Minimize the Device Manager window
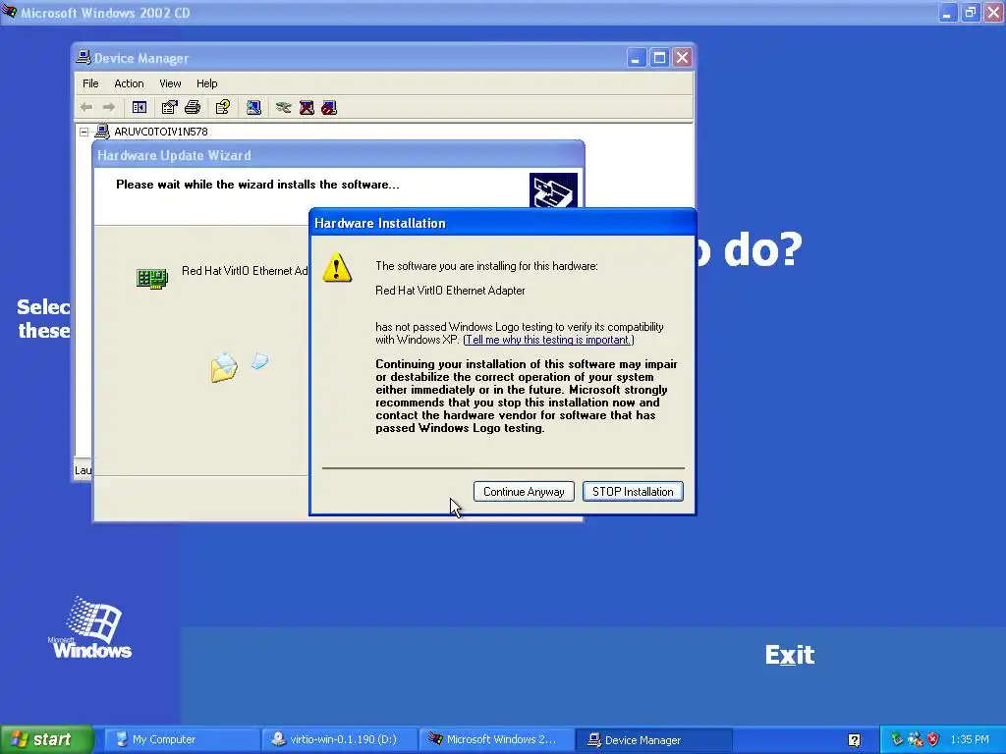1006x754 pixels. pyautogui.click(x=636, y=58)
